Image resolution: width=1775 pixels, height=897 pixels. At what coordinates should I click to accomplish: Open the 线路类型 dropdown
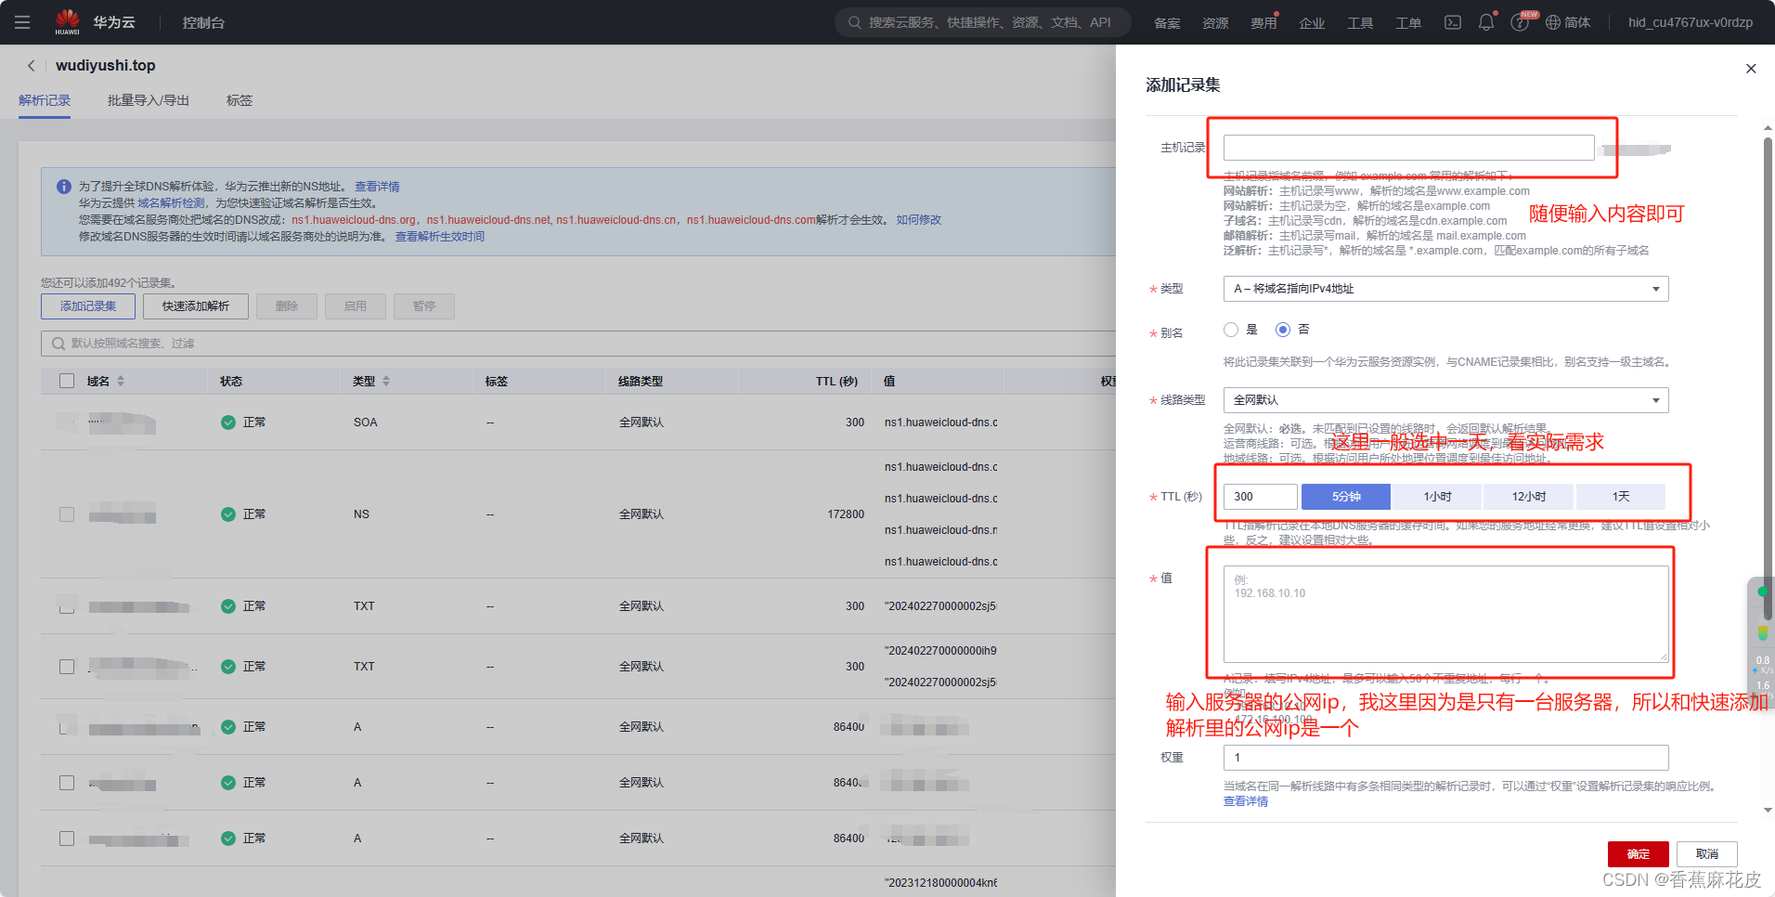[1445, 400]
